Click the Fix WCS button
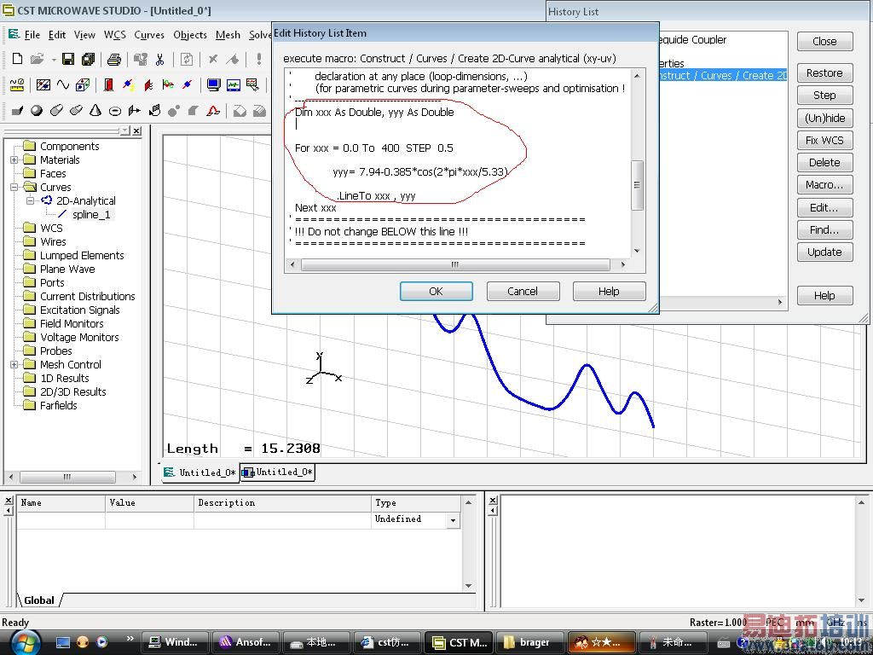873x655 pixels. (824, 141)
